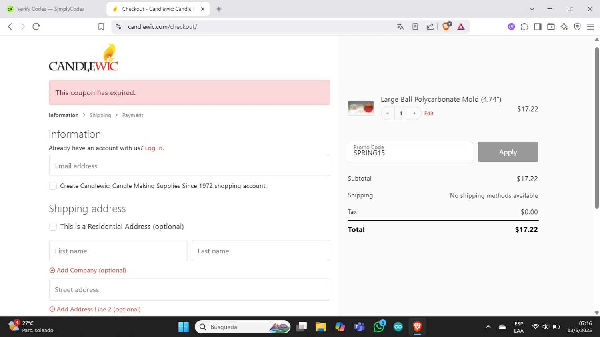The height and width of the screenshot is (337, 600).
Task: Open WhatsApp from taskbar
Action: 379,327
